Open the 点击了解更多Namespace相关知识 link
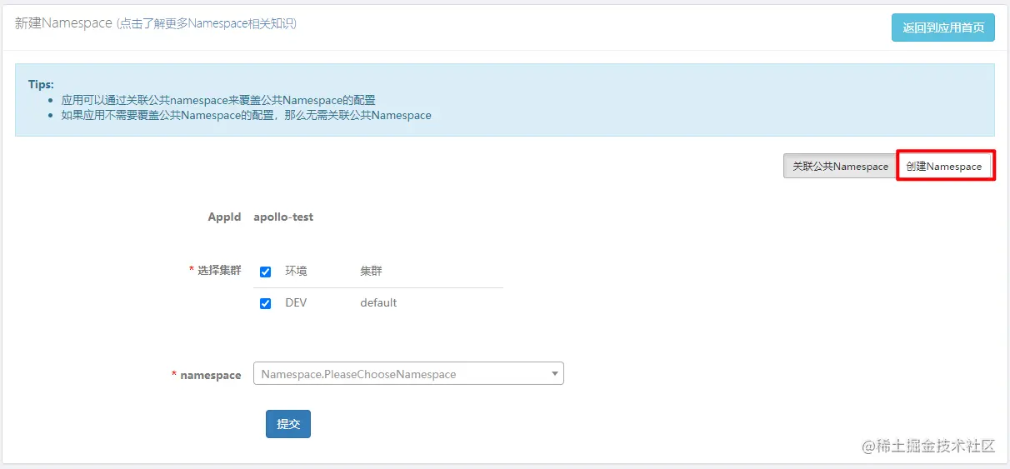The image size is (1010, 469). pyautogui.click(x=207, y=23)
